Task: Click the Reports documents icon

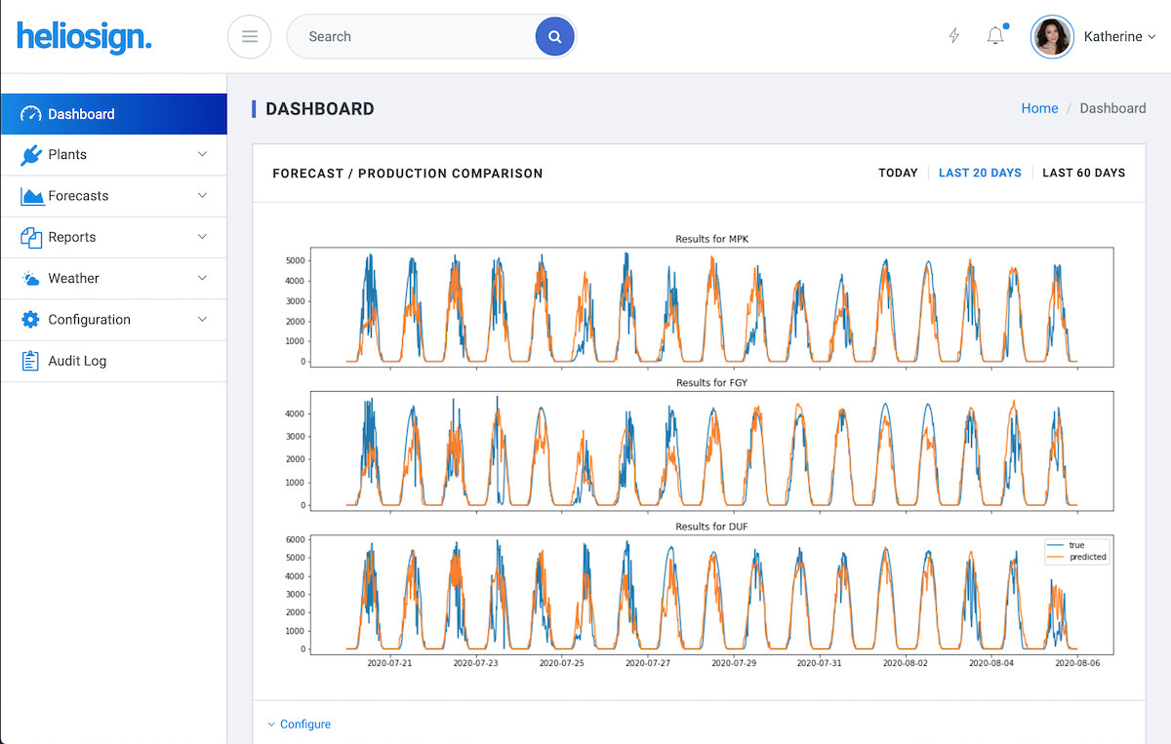Action: (x=31, y=237)
